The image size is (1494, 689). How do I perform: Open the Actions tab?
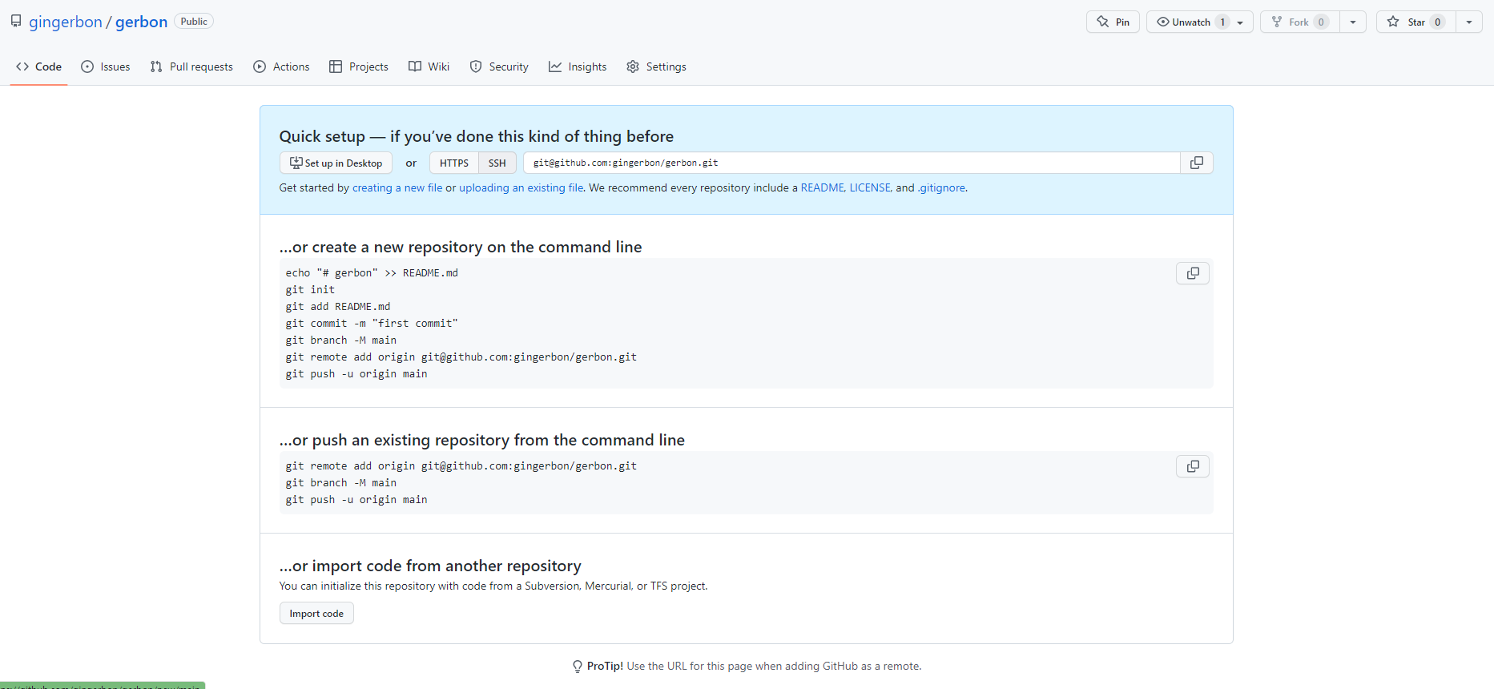pos(281,66)
